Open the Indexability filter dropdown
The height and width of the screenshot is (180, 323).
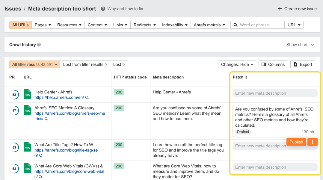(x=175, y=25)
